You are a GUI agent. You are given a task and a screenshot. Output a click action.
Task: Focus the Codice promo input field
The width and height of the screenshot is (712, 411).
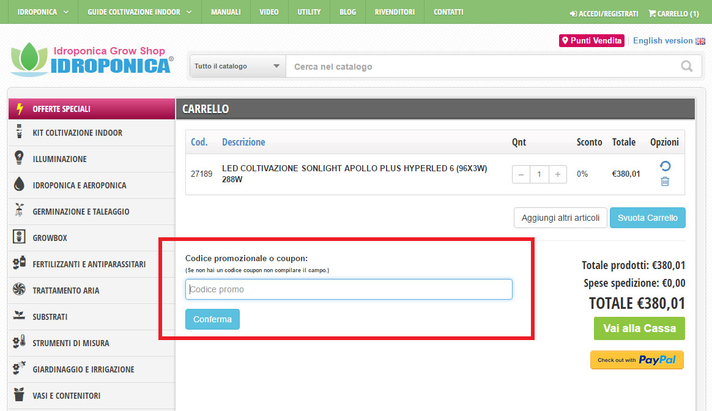tap(349, 289)
